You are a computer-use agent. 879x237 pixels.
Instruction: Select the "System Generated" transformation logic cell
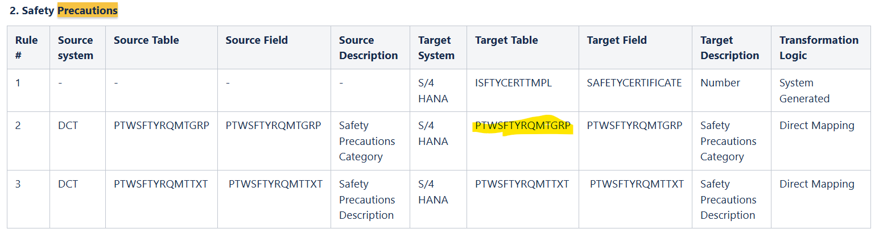(804, 91)
